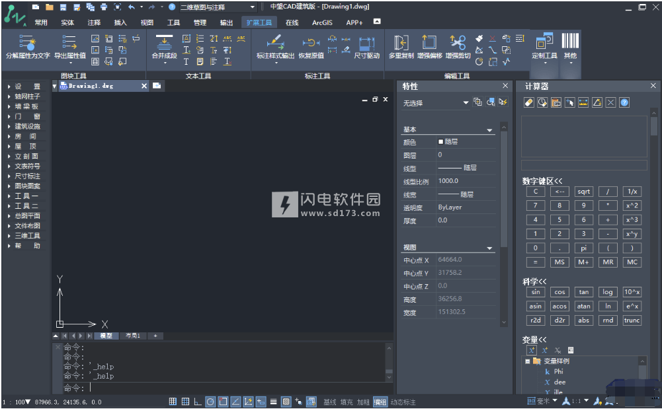Click the calculator clear history icon
The width and height of the screenshot is (662, 409).
click(x=542, y=102)
